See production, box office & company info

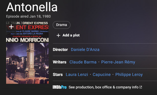pos(103,87)
